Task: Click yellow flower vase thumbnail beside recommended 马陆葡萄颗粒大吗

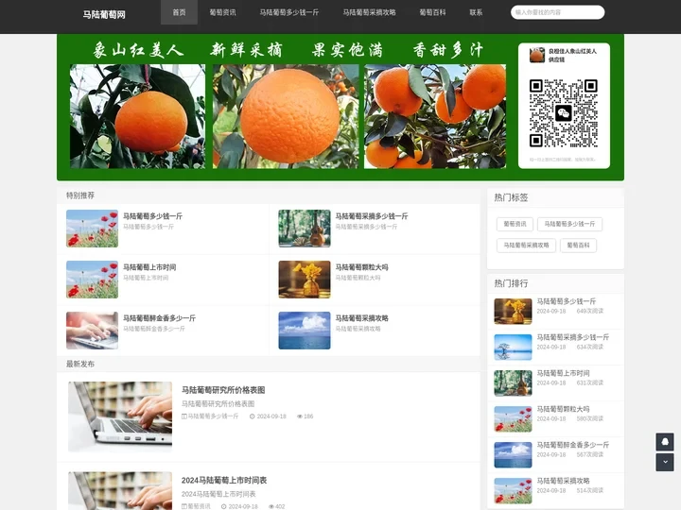Action: coord(305,280)
